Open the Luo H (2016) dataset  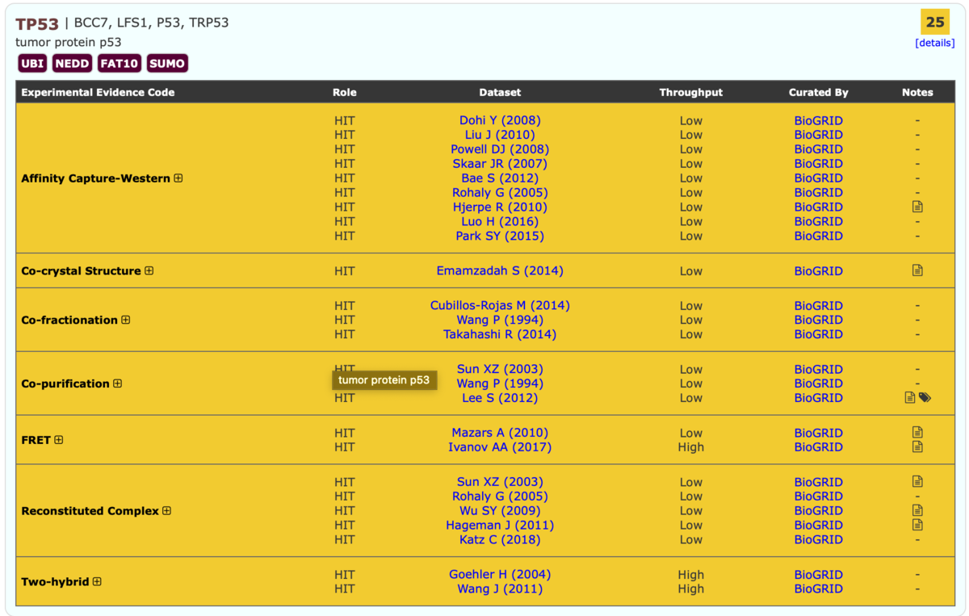(x=500, y=221)
